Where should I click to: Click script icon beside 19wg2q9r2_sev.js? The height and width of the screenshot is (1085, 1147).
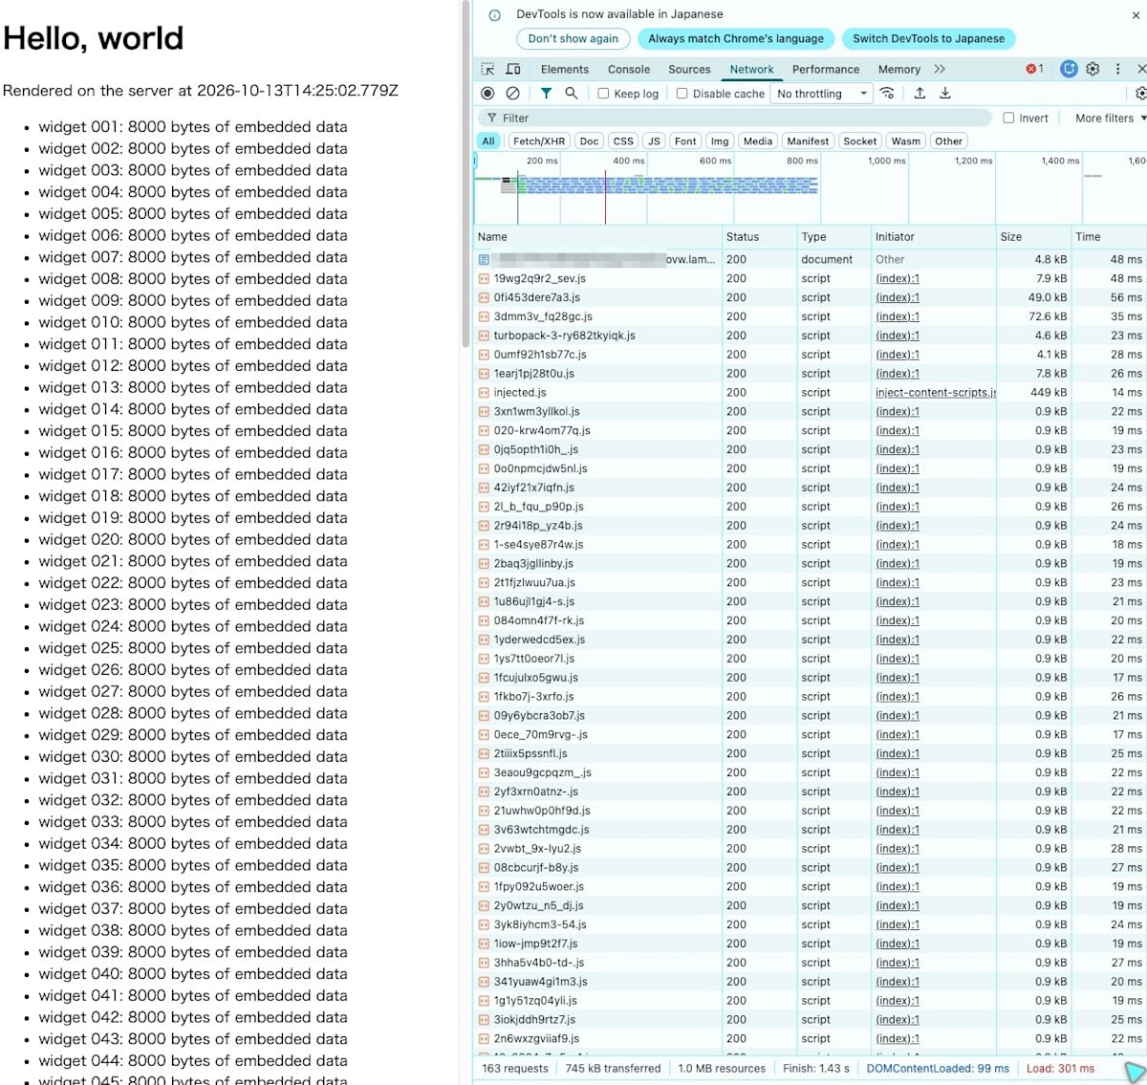[484, 278]
